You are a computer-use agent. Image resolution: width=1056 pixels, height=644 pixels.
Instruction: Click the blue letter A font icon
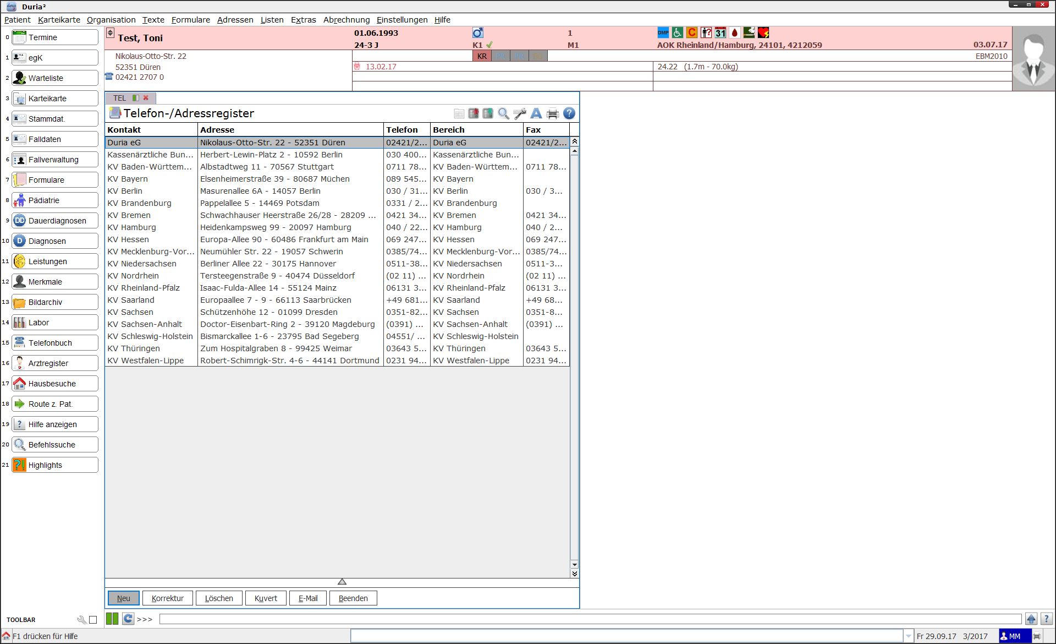click(x=536, y=113)
